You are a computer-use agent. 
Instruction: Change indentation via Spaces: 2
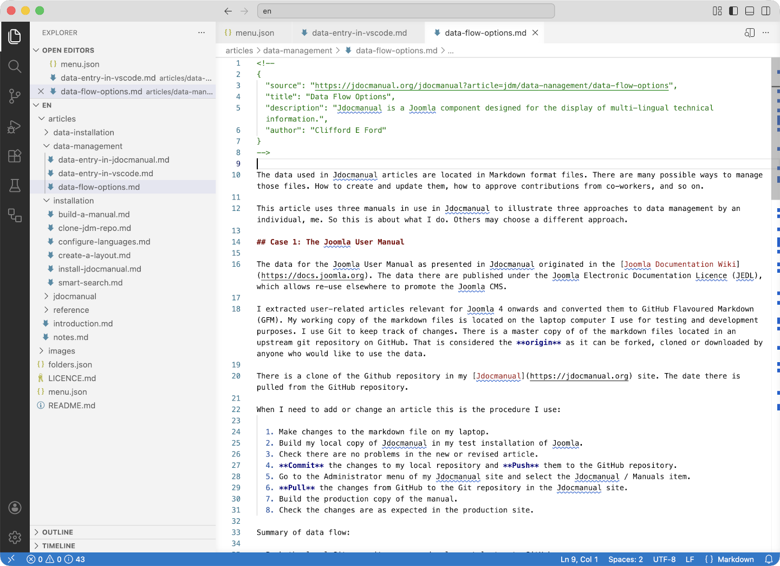[x=626, y=559]
